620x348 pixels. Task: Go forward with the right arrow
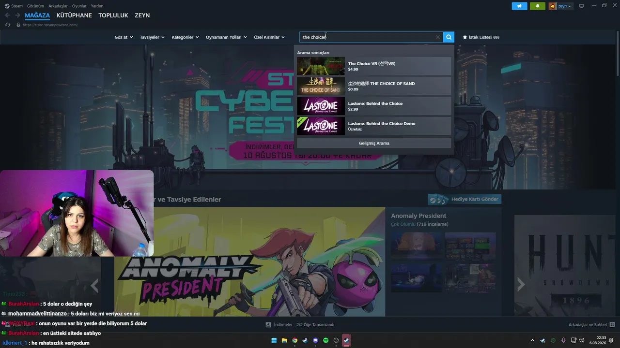(17, 15)
